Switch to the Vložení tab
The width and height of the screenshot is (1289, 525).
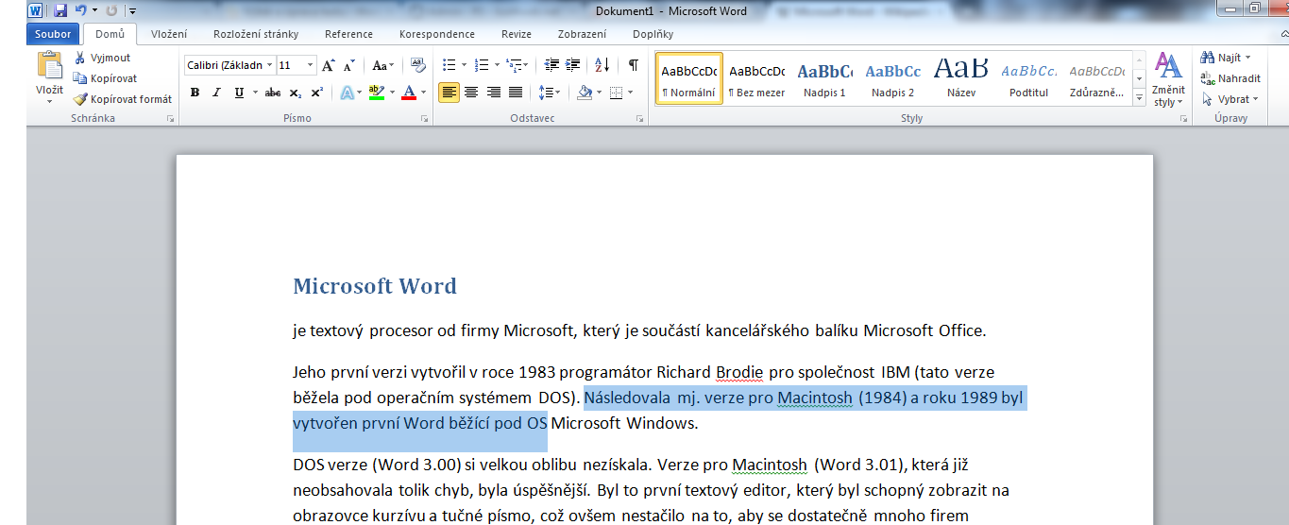click(x=169, y=34)
